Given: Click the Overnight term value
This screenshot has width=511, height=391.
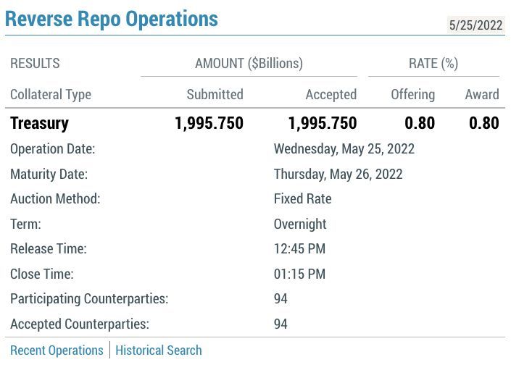Looking at the screenshot, I should [299, 224].
